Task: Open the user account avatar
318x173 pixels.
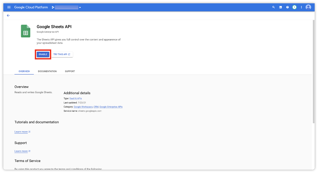Action: (308, 7)
